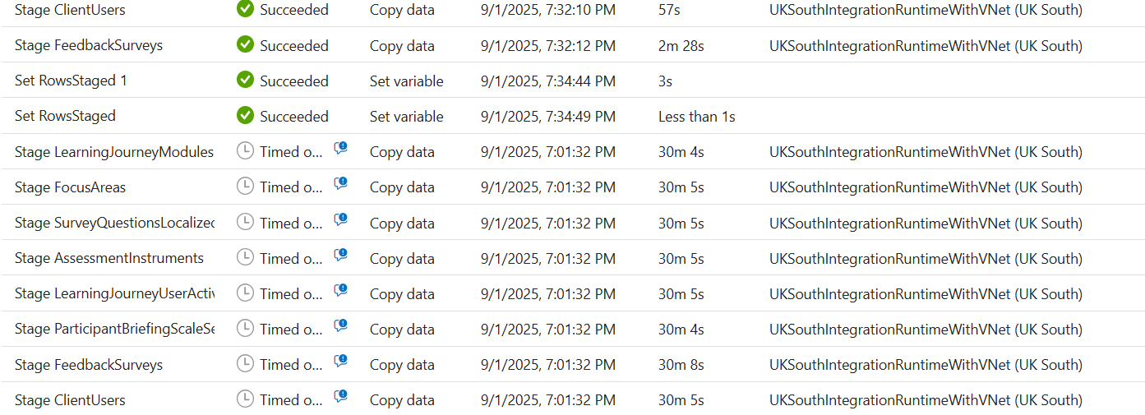Select succeeded Stage FeedbackSurveys activity name

click(x=89, y=45)
